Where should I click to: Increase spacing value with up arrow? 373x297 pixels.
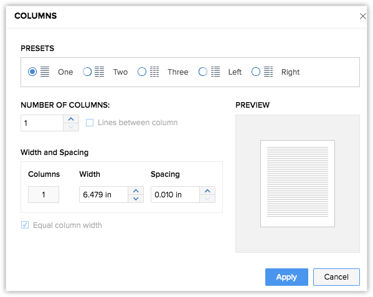(x=207, y=191)
